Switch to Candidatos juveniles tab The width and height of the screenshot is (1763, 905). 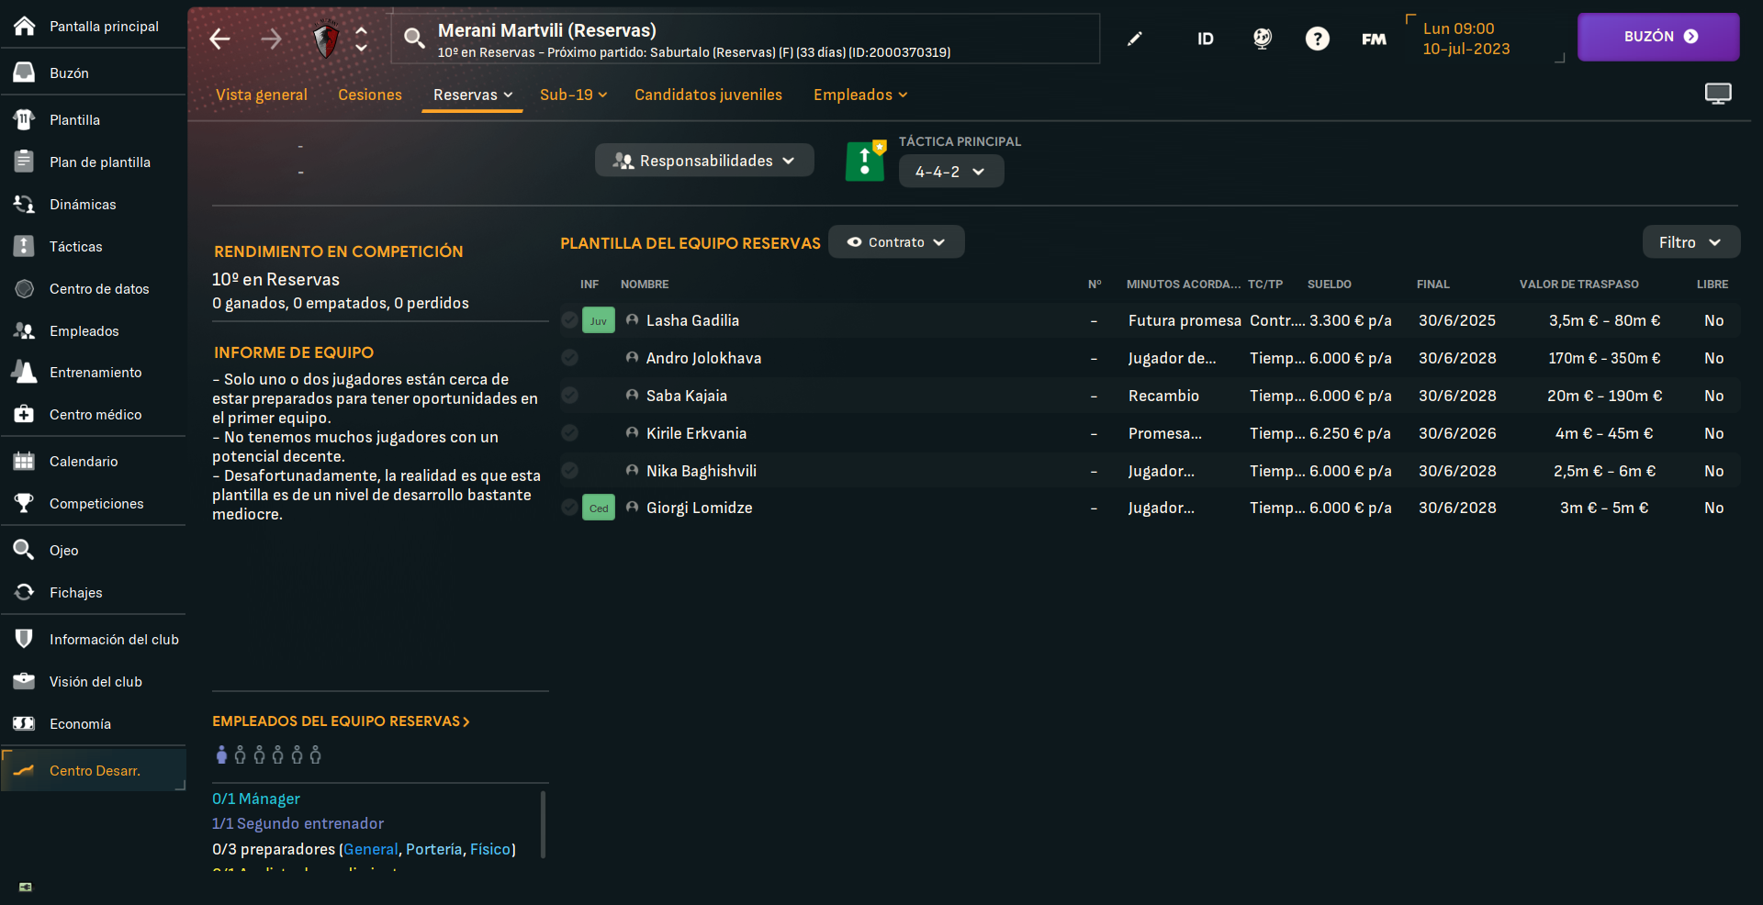click(708, 95)
